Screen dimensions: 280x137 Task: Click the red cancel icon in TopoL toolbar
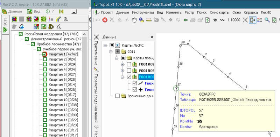click(105, 20)
